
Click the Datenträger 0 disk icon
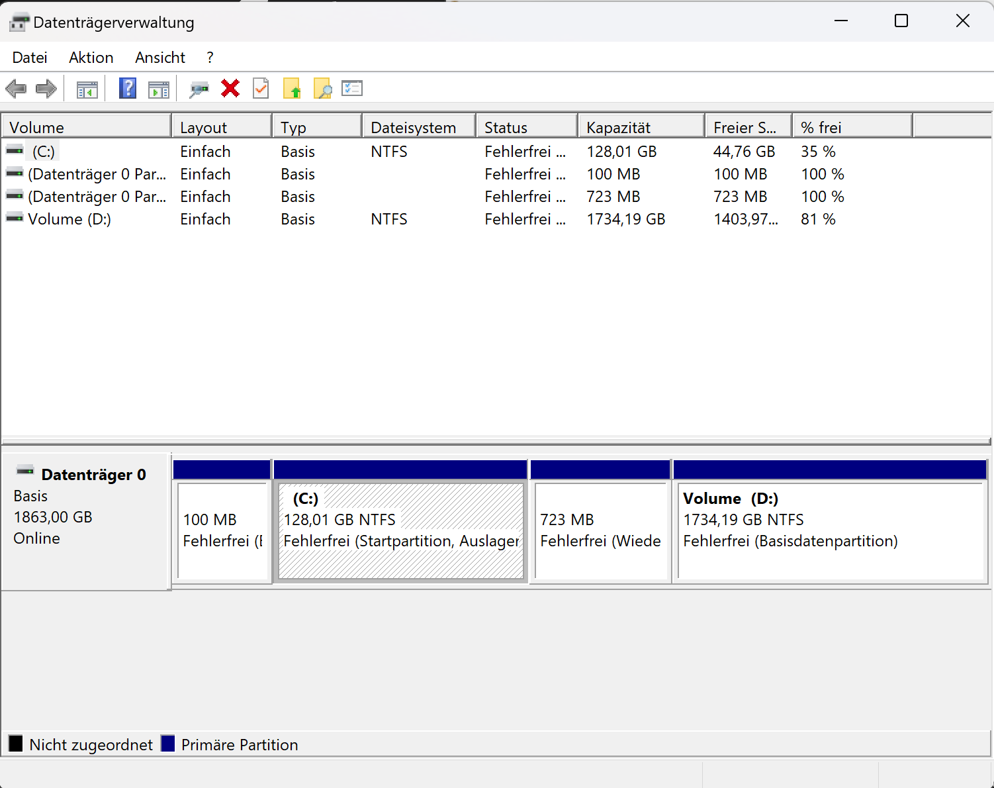click(x=25, y=471)
